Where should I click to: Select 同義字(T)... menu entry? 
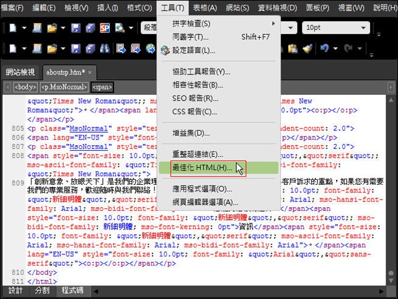(219, 37)
